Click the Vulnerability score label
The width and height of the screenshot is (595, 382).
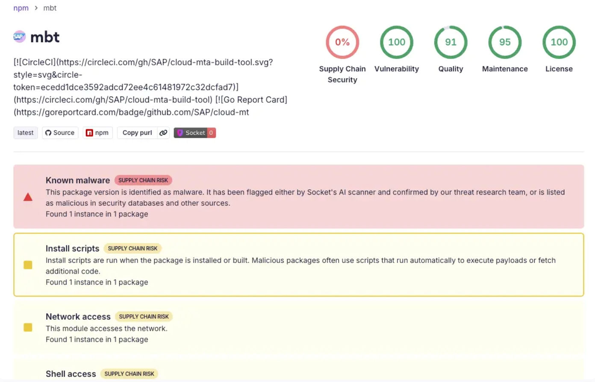(x=397, y=69)
